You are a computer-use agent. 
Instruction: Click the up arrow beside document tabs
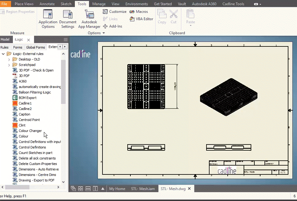(103, 188)
